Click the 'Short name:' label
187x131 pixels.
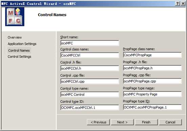pos(69,37)
